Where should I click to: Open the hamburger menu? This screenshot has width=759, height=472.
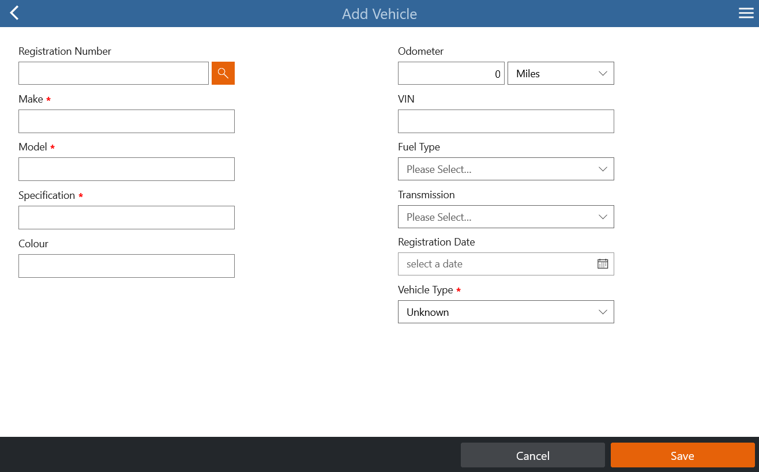[x=746, y=13]
